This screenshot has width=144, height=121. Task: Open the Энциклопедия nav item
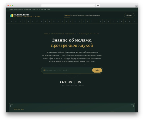click(83, 15)
